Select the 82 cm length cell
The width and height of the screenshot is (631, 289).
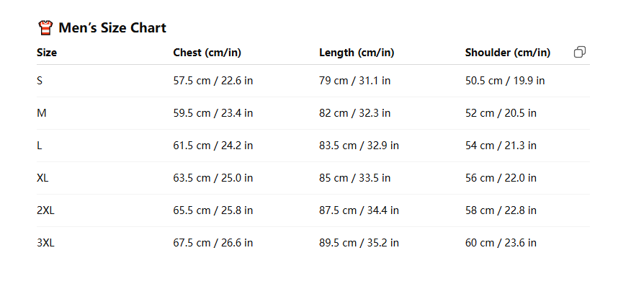pos(354,113)
